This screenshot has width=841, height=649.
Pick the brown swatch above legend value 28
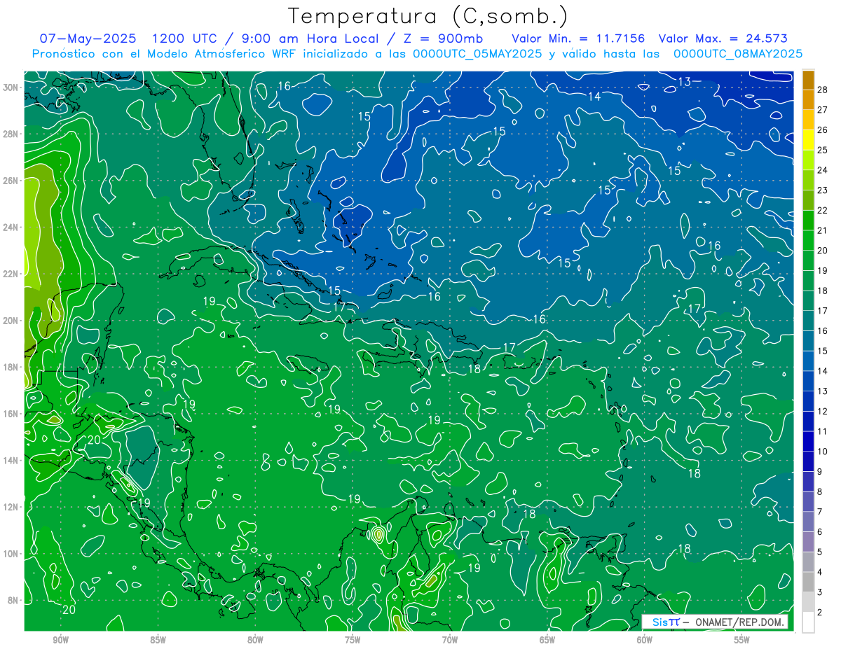[x=808, y=80]
